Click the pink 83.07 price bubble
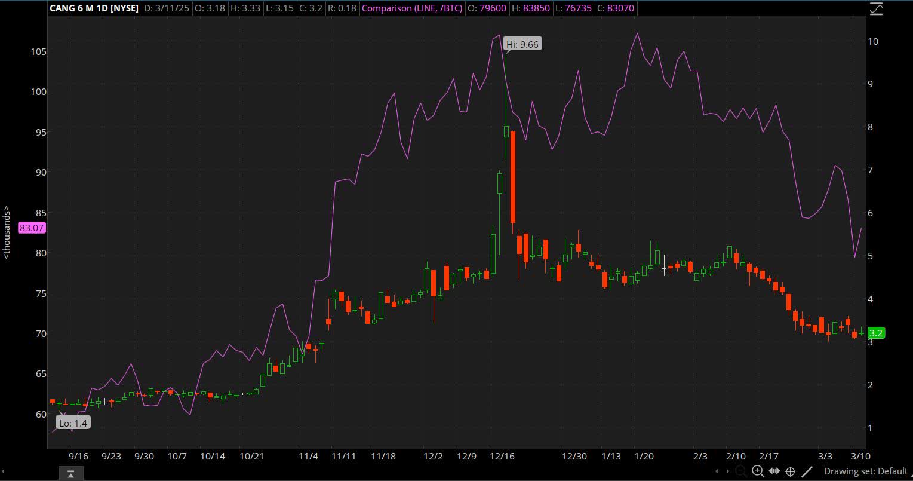Screen dimensions: 913x481 (x=31, y=228)
